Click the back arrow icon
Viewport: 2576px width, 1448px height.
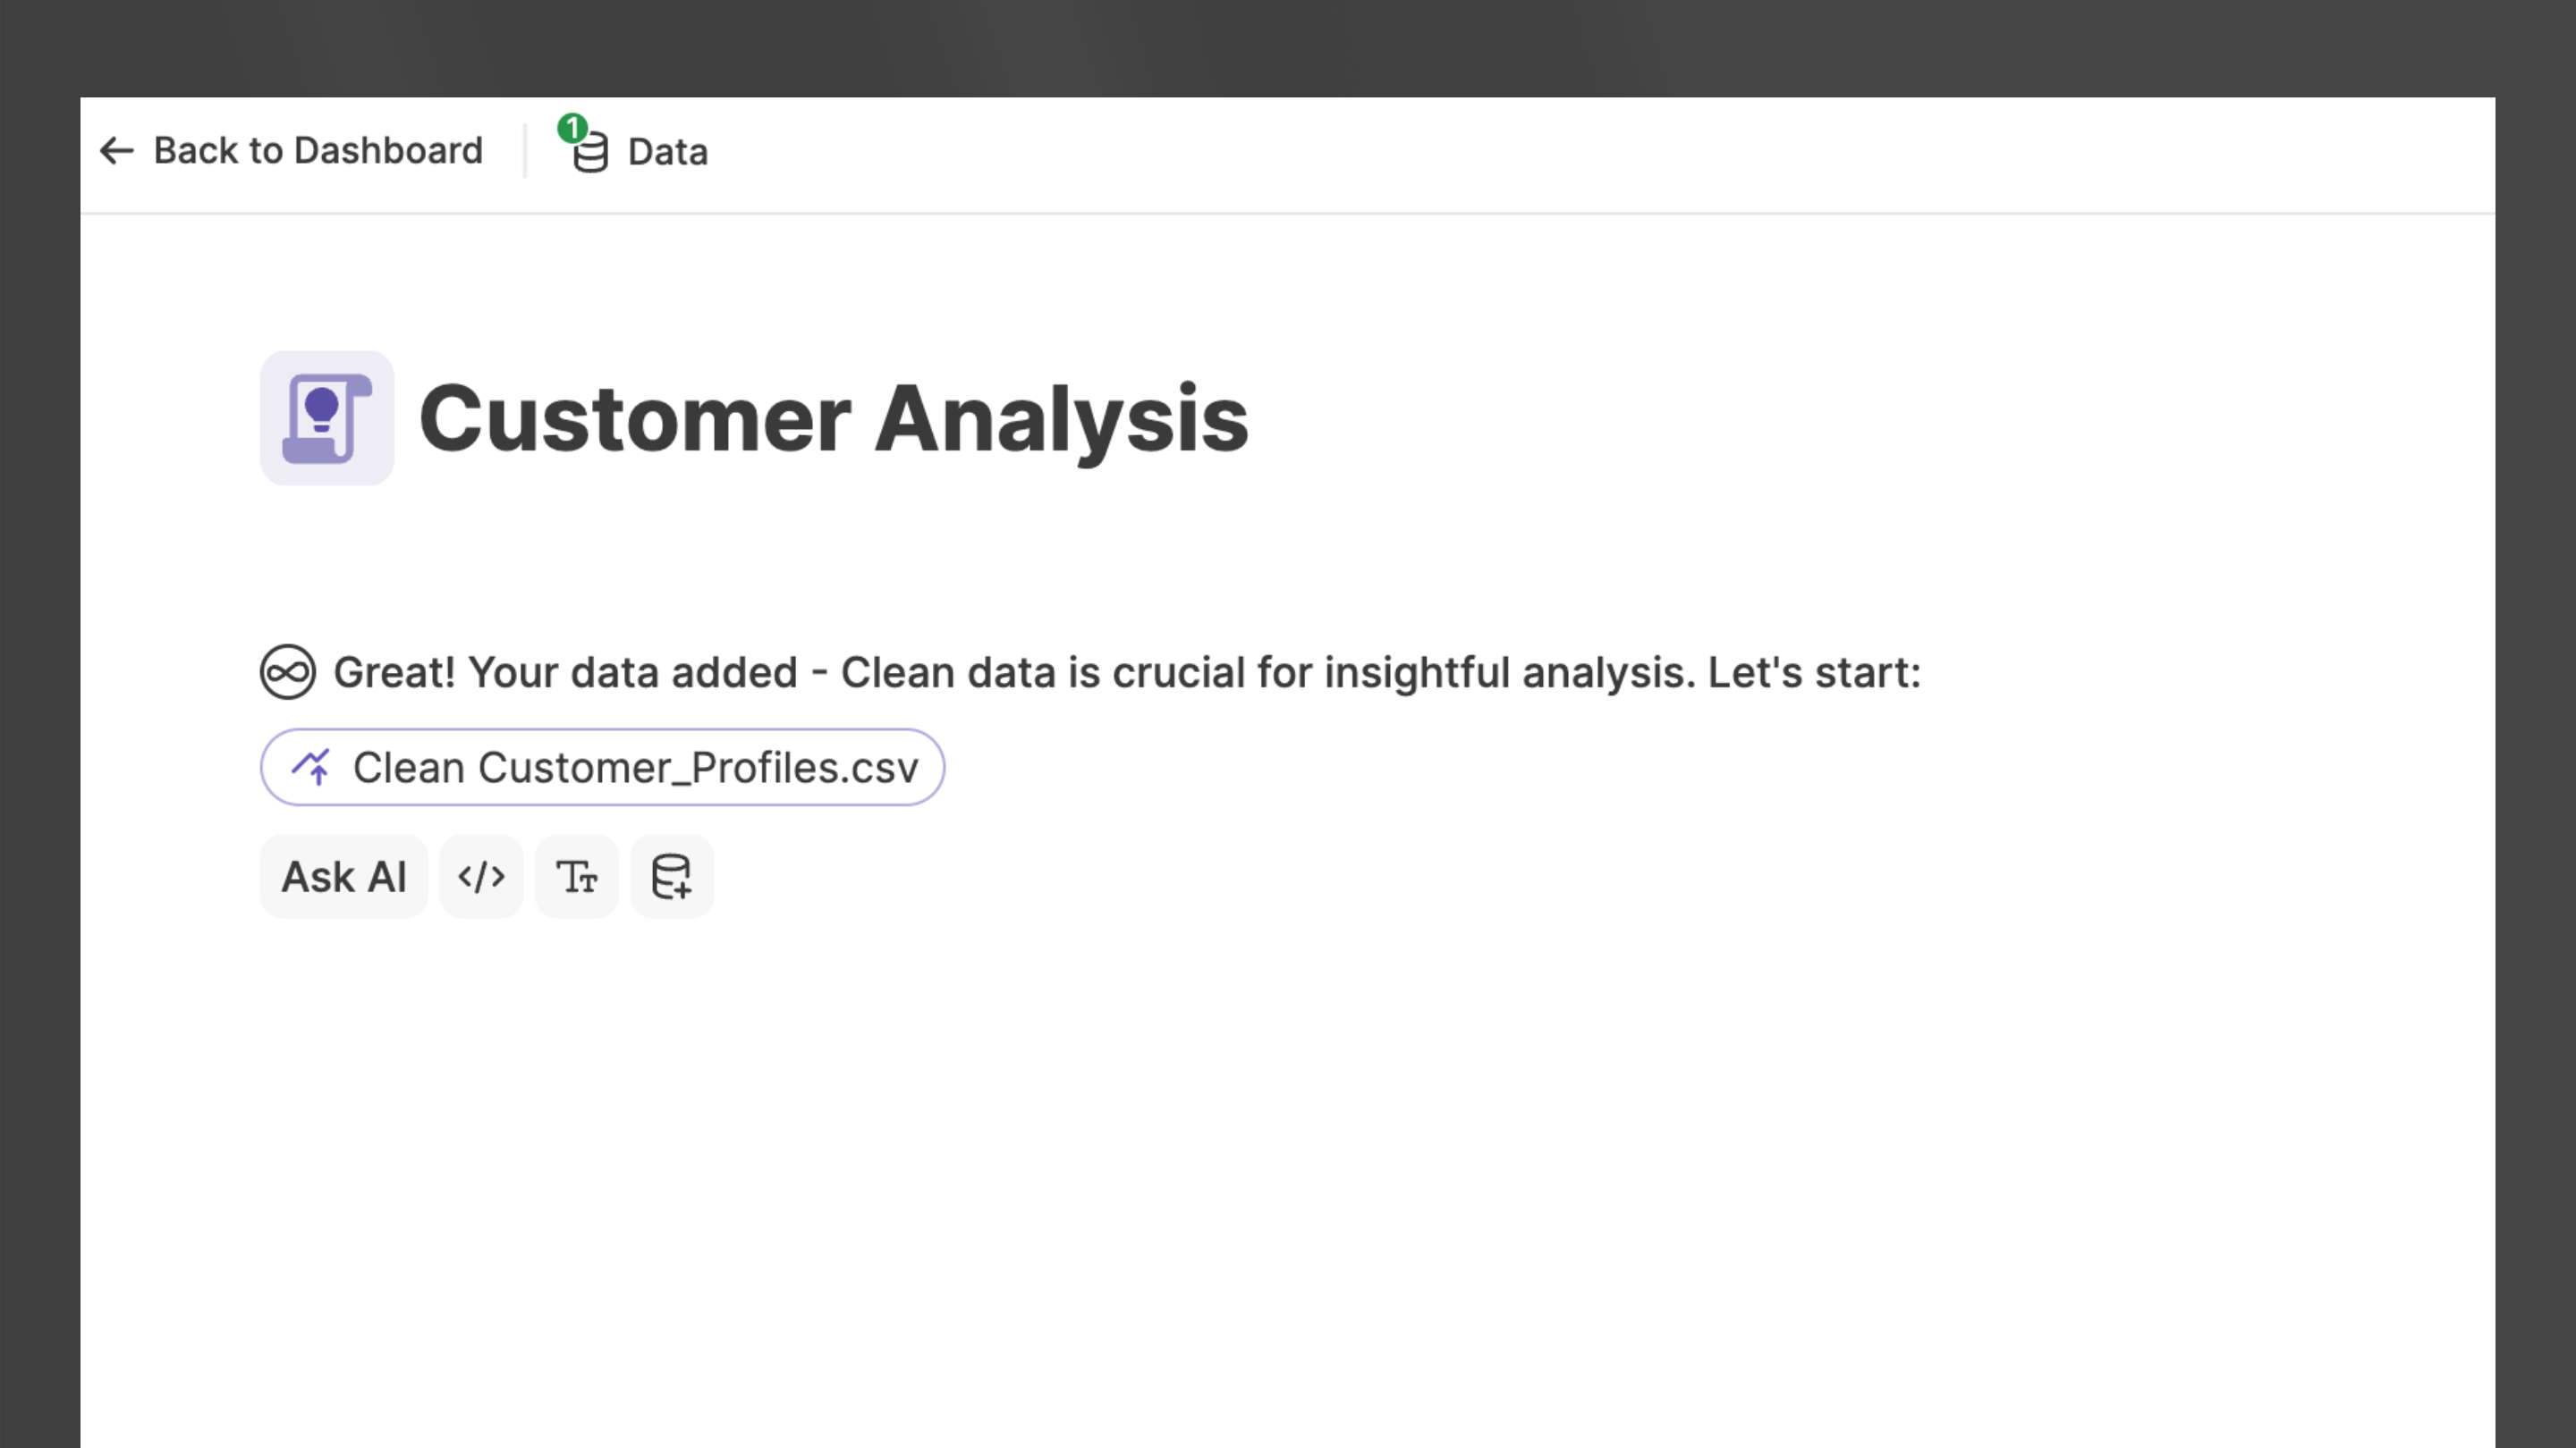(x=117, y=151)
